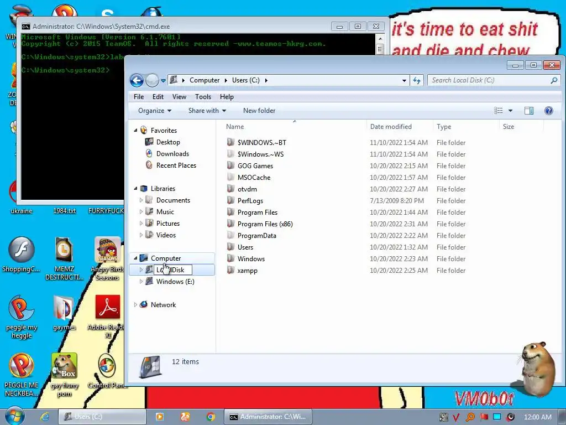Click the taskbar clock showing 12:00 AM
This screenshot has height=425, width=566.
(x=538, y=417)
